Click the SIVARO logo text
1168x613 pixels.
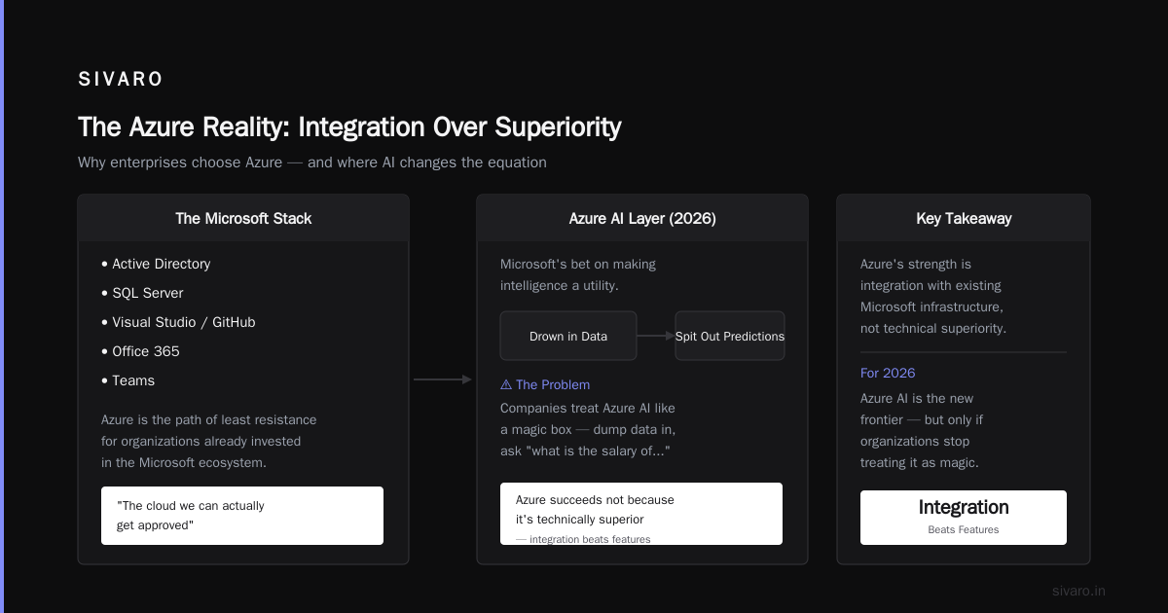coord(121,80)
